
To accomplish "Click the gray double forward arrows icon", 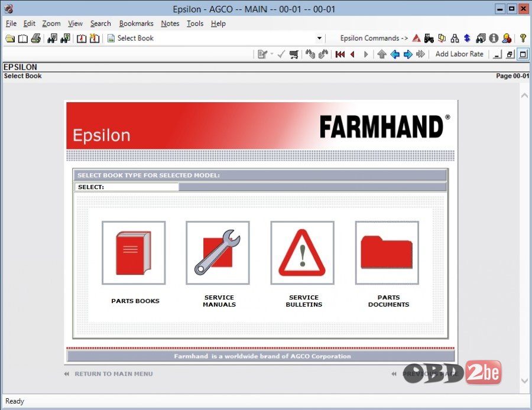I will tap(421, 54).
